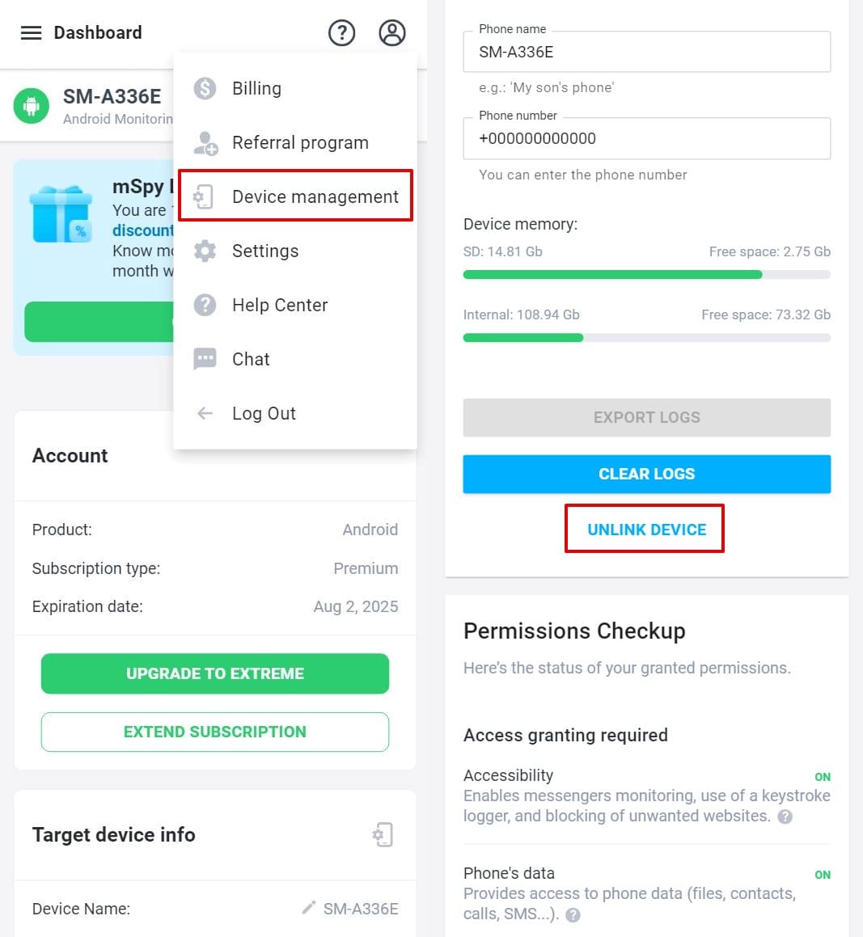Choose Device management in the dropdown menu
The height and width of the screenshot is (937, 863).
click(x=295, y=196)
